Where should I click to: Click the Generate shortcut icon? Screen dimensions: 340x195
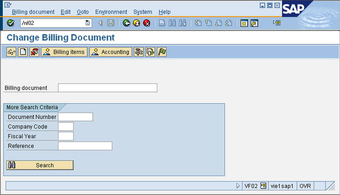tap(255, 23)
